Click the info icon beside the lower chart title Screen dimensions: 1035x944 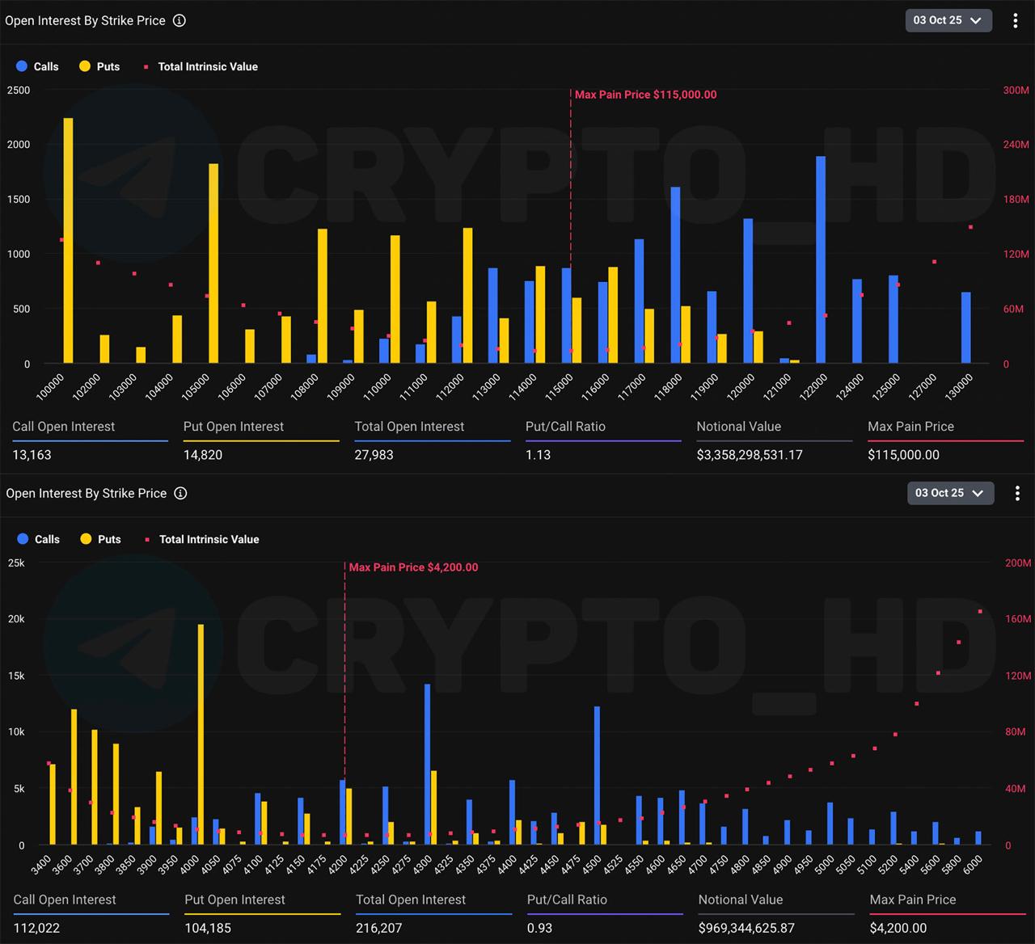181,493
